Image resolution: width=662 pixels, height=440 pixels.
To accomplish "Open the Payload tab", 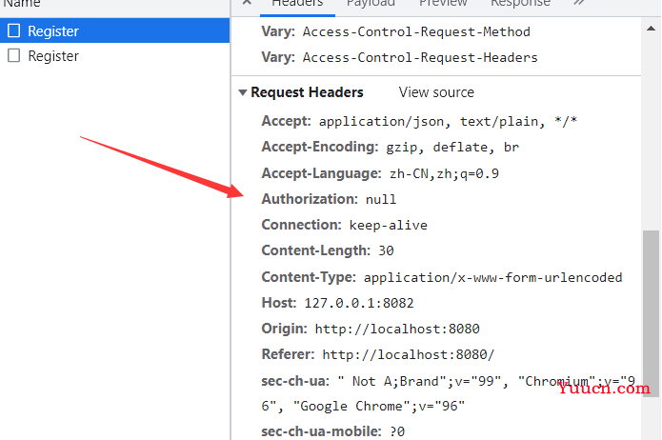I will coord(371,4).
